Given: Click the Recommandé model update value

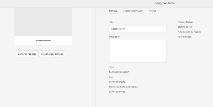Looking at the screenshot, I should (185, 37).
